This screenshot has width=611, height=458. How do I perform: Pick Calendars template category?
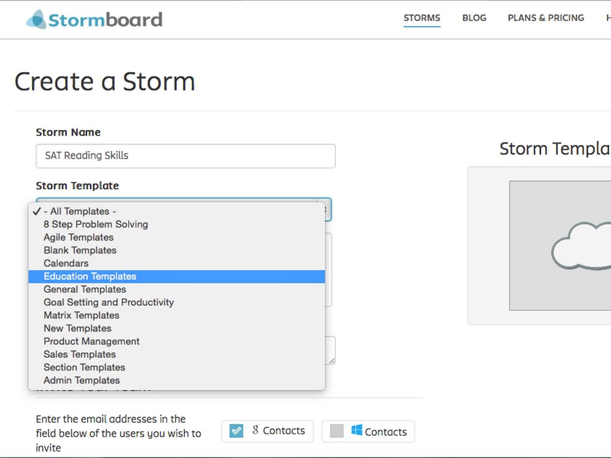66,263
